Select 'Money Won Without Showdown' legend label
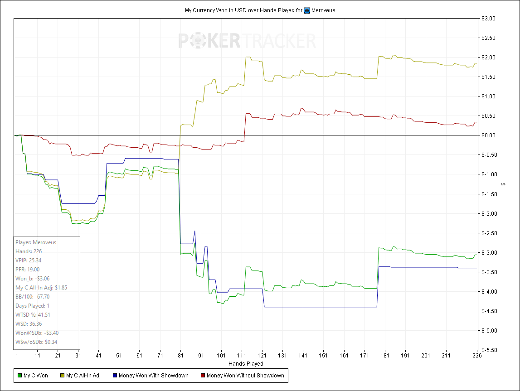This screenshot has width=520, height=391. [245, 376]
